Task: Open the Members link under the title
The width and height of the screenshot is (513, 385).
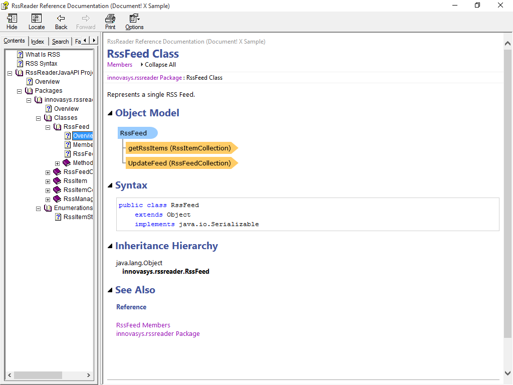Action: tap(120, 65)
